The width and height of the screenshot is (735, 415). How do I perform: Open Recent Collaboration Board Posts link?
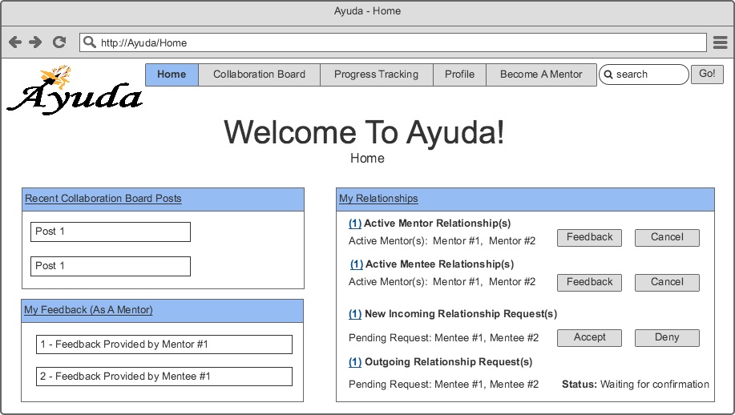103,199
